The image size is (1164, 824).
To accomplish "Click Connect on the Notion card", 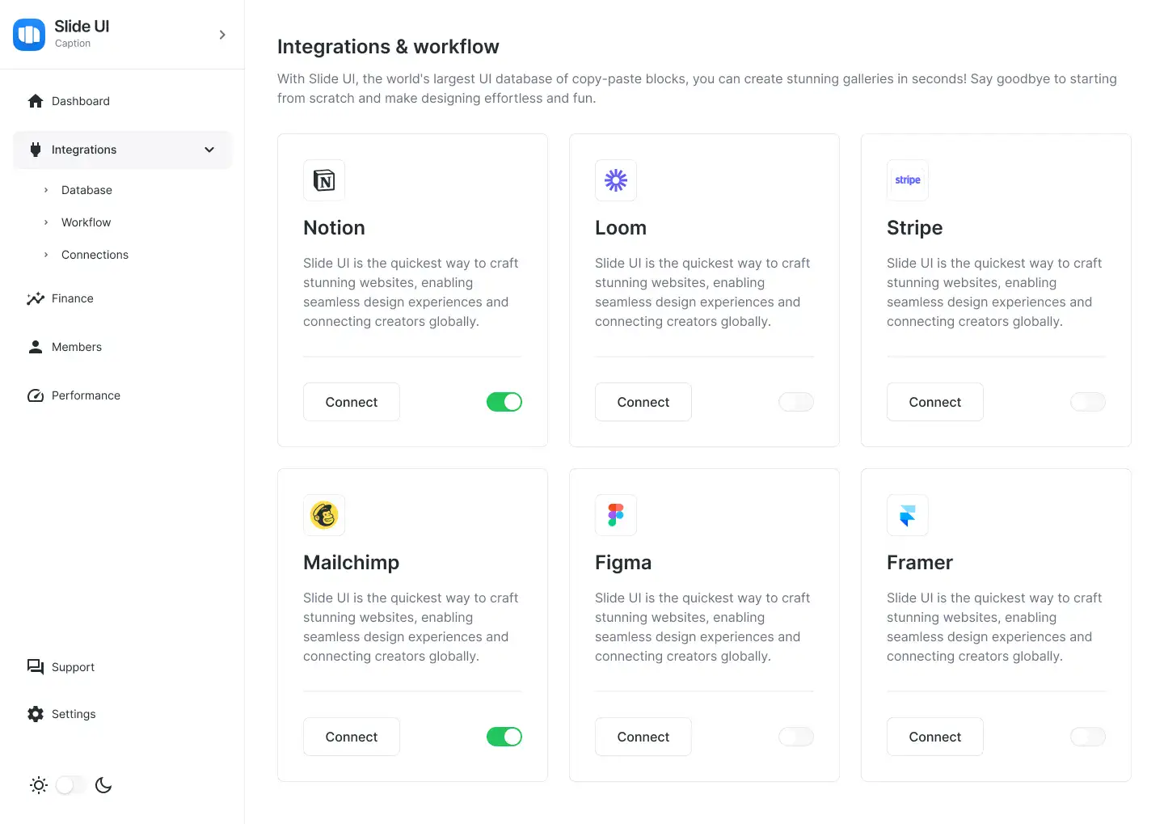I will [352, 402].
